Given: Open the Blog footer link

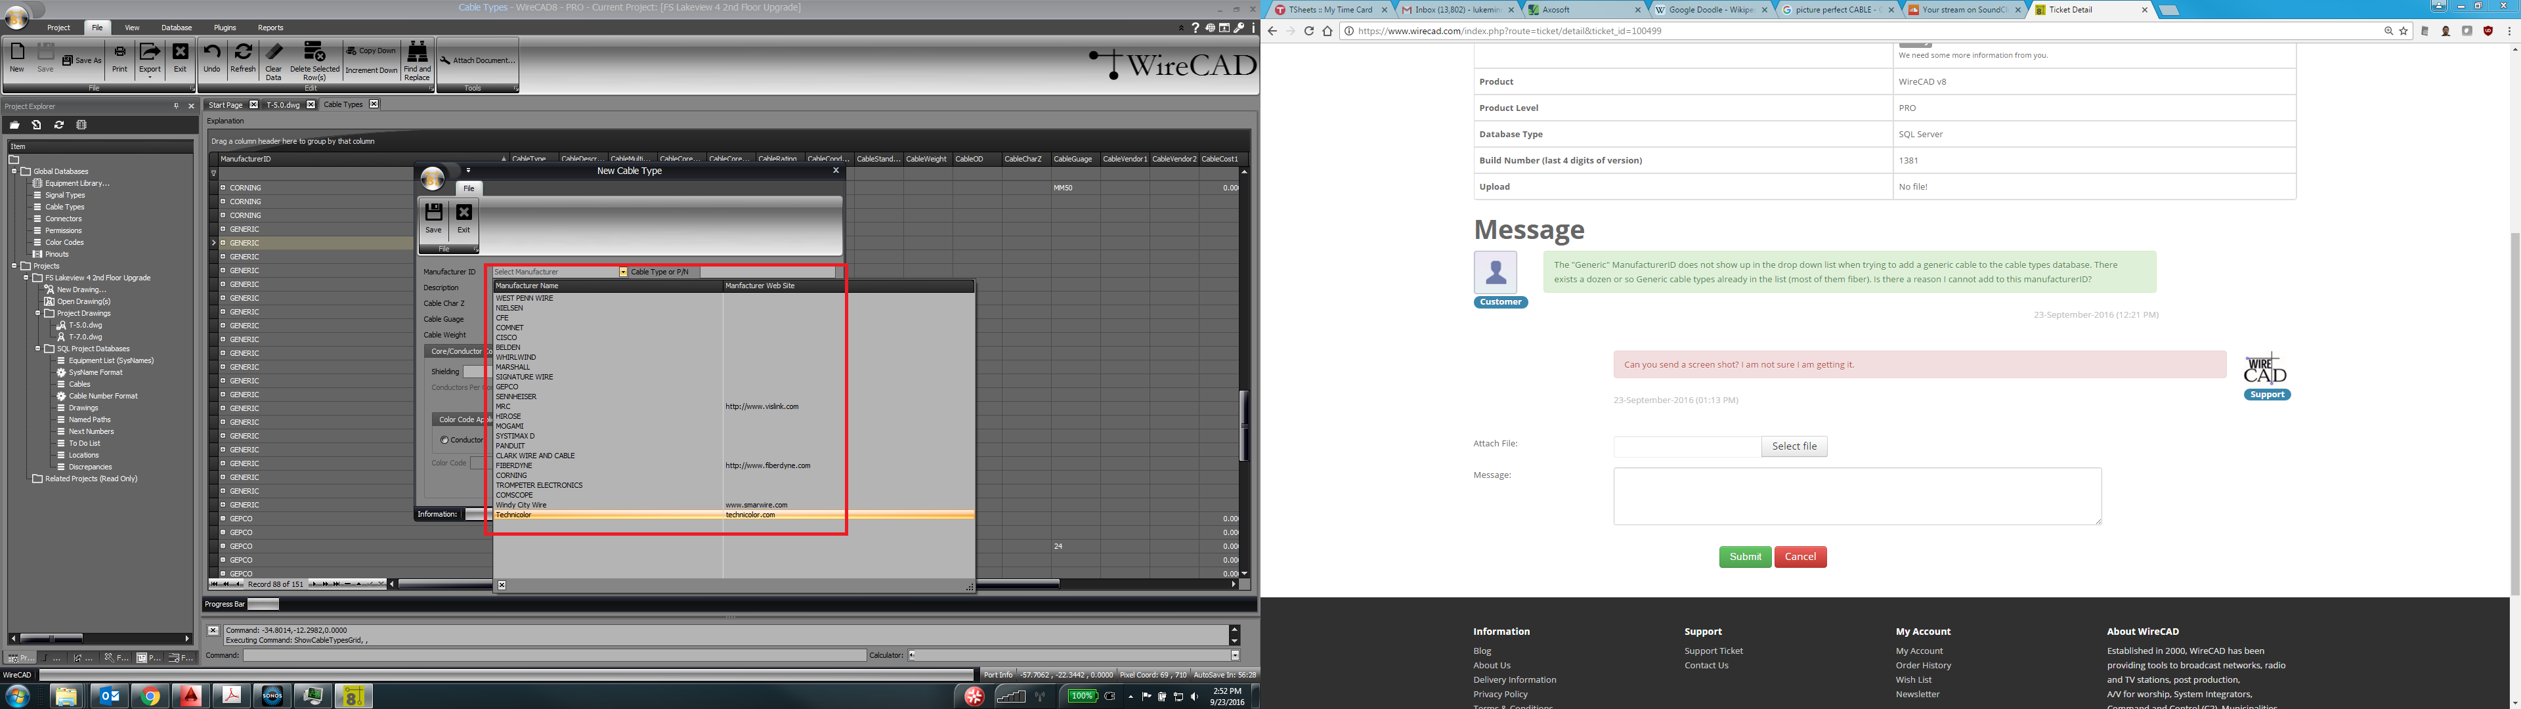Looking at the screenshot, I should pos(1482,651).
